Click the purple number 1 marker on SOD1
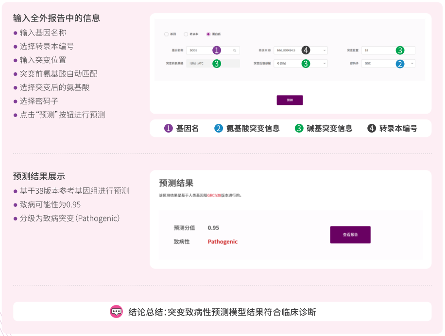 pos(217,50)
